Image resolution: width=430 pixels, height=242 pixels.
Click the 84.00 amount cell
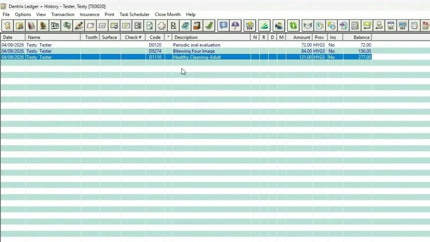[x=306, y=51]
